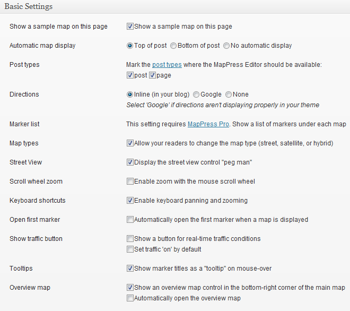Select 'Inline (in your blog)' directions
Viewport: 350px width, 311px height.
pyautogui.click(x=130, y=94)
